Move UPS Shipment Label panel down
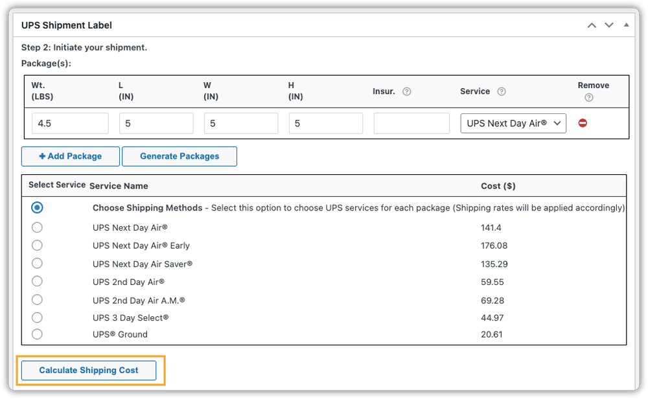Screen dimensions: 648x401 tap(608, 25)
